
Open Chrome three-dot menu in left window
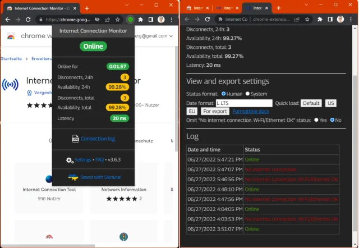[172, 20]
